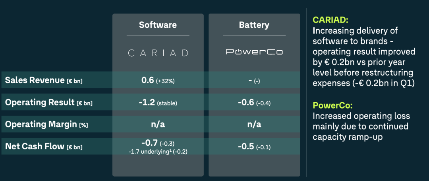Click the CARIAD logo in Software column

158,53
